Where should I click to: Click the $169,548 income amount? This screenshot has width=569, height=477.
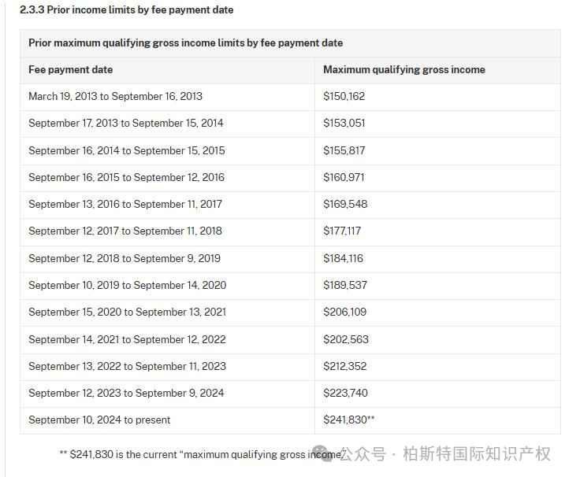345,204
